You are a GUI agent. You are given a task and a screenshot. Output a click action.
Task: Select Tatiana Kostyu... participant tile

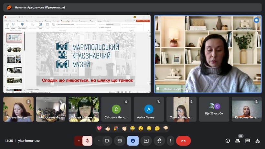coord(18,109)
